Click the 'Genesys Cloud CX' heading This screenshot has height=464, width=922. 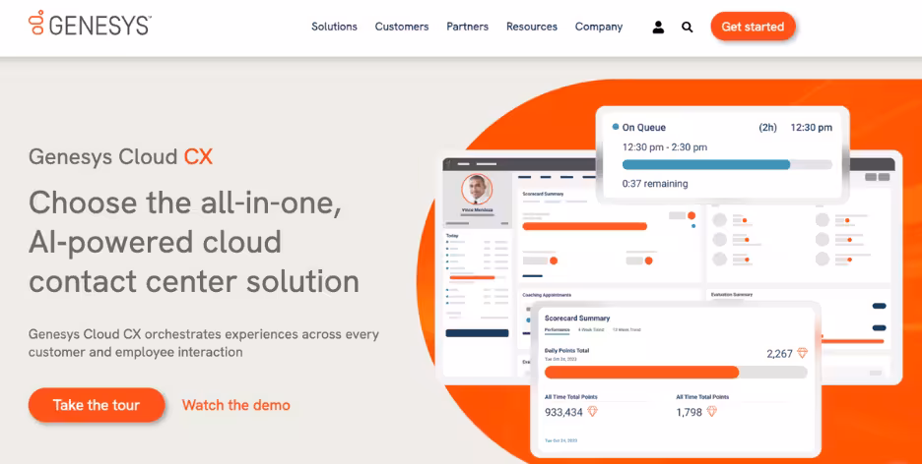click(x=120, y=156)
